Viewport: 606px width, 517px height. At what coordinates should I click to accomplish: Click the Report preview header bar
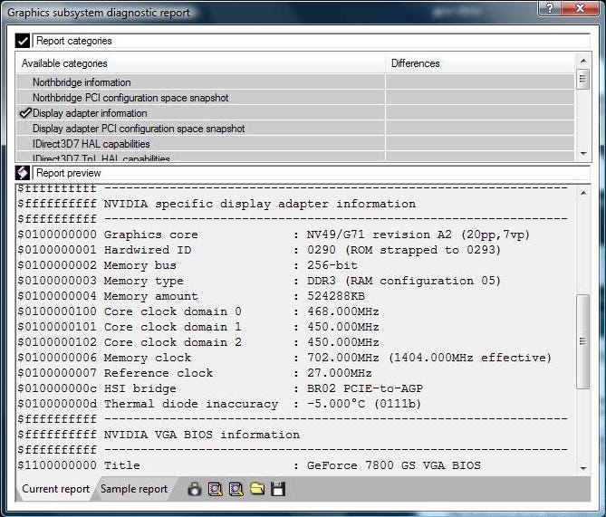pyautogui.click(x=312, y=173)
